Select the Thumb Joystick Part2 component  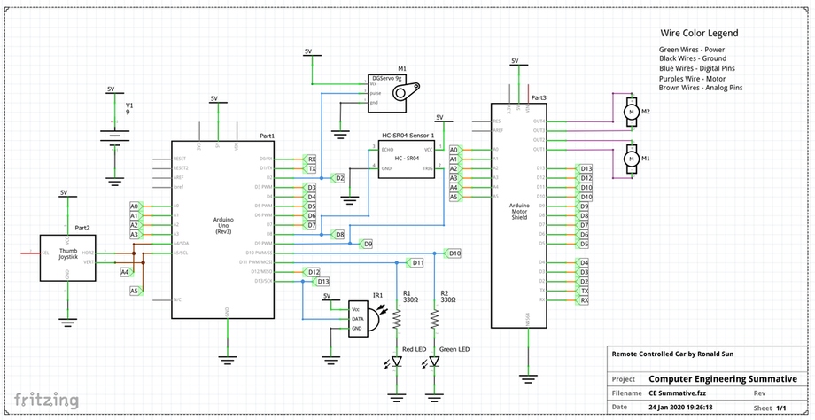(67, 257)
